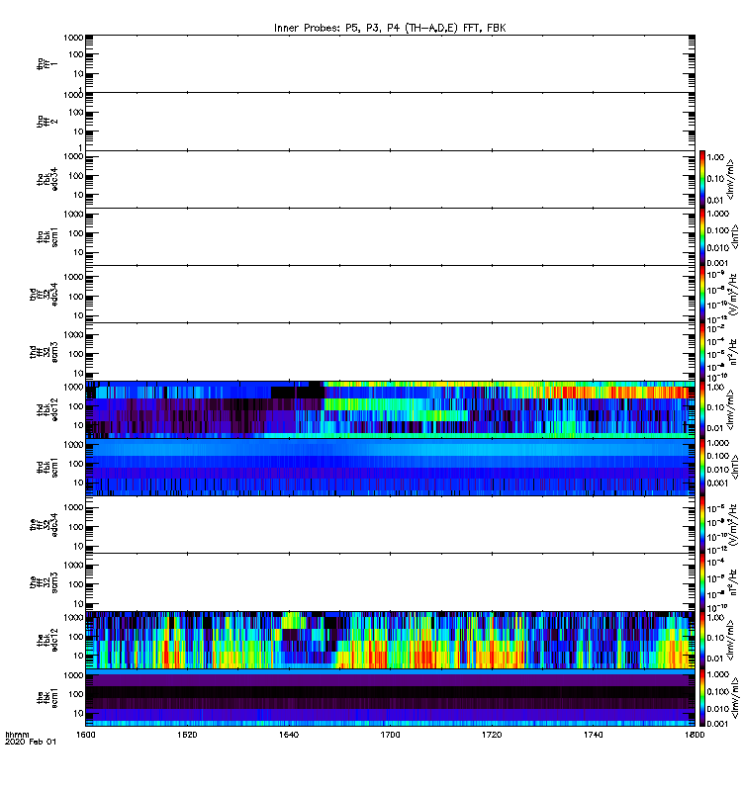The width and height of the screenshot is (742, 791).
Task: Click the thd fbk edc12 spectrogram panel
Action: click(390, 409)
